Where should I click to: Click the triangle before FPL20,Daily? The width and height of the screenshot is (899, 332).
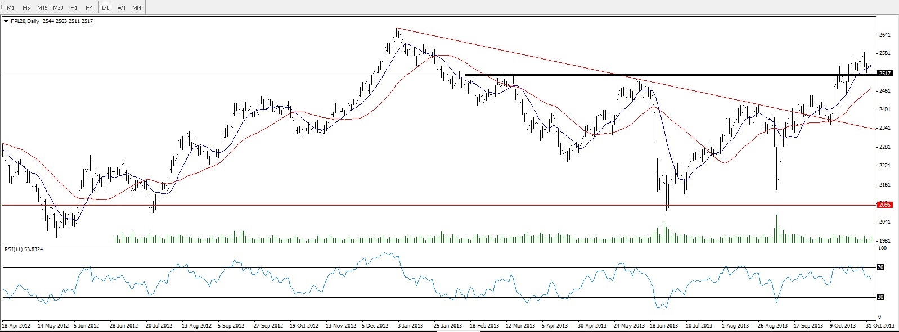[6, 21]
